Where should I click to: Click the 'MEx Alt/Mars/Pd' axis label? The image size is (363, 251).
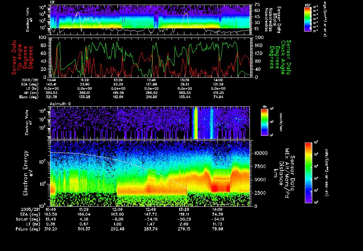[x=287, y=173]
